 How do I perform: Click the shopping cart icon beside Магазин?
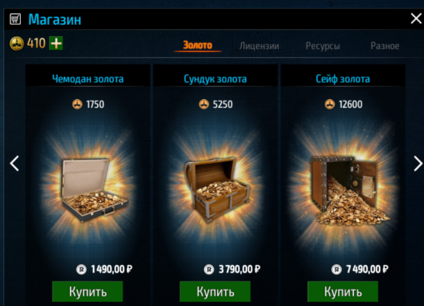point(15,19)
